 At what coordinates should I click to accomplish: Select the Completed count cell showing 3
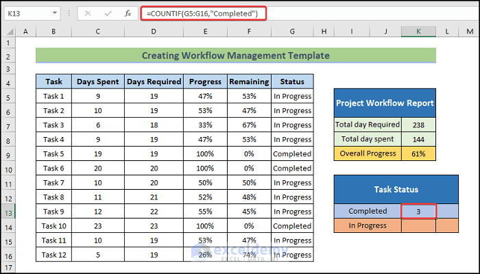point(418,211)
